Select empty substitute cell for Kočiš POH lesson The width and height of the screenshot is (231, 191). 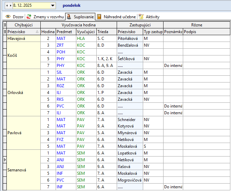point(130,52)
